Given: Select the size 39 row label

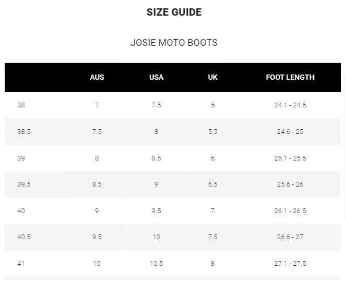Looking at the screenshot, I should (21, 158).
